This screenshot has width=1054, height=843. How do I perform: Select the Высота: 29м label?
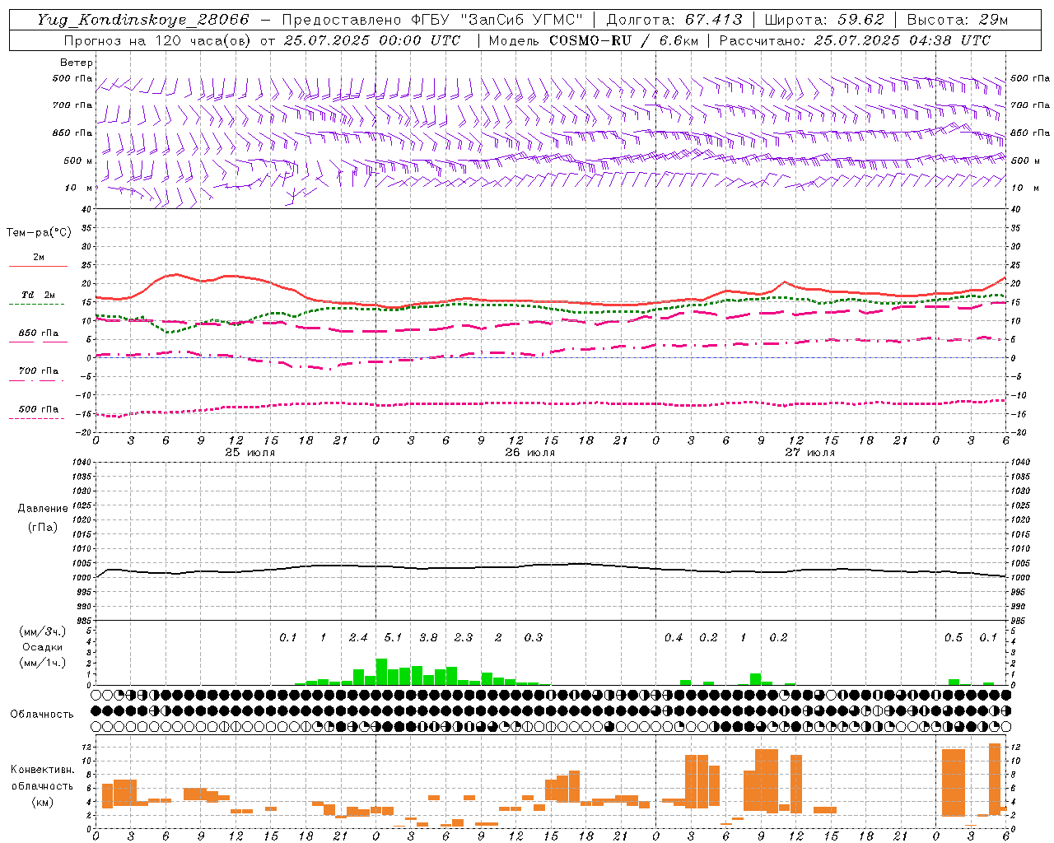pos(957,20)
